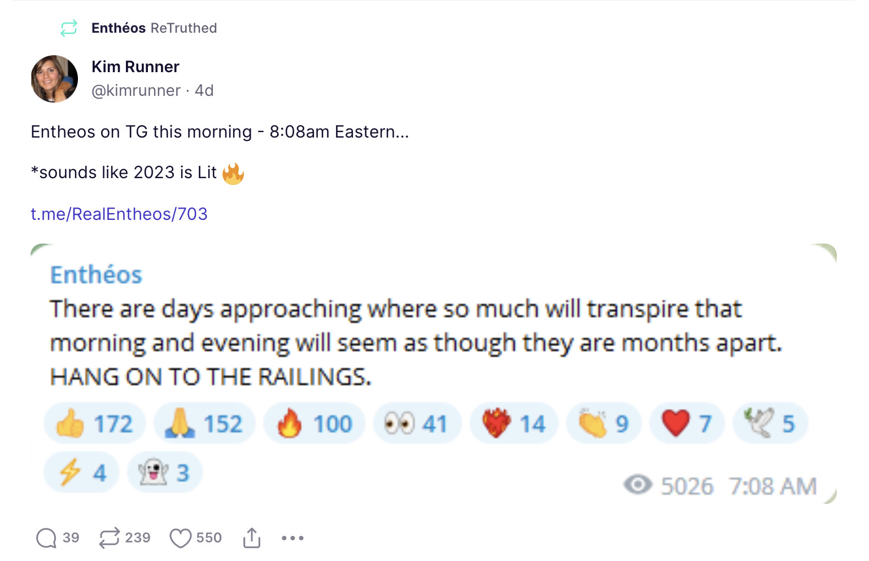The height and width of the screenshot is (561, 869).
Task: Select the ghost reaction showing 3
Action: [x=164, y=472]
